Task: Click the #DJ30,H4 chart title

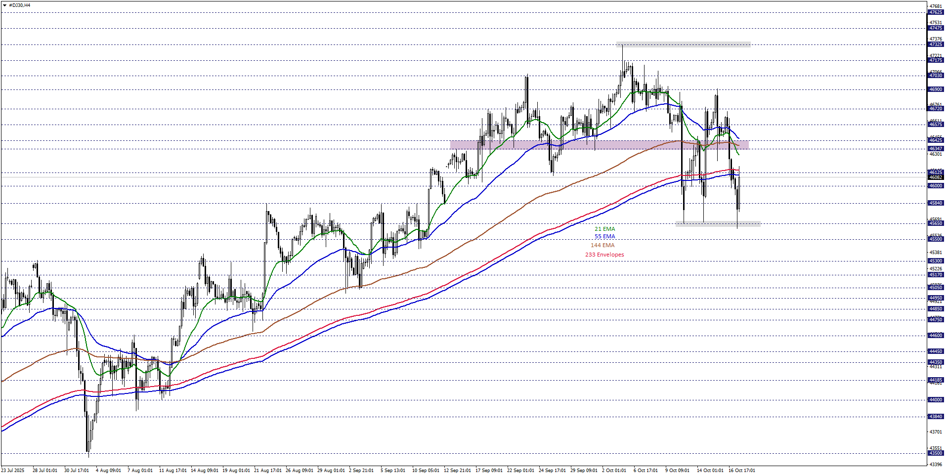Action: (19, 5)
